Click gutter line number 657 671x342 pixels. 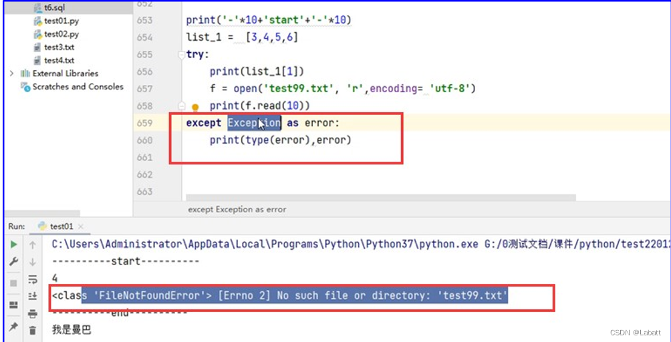(x=144, y=89)
